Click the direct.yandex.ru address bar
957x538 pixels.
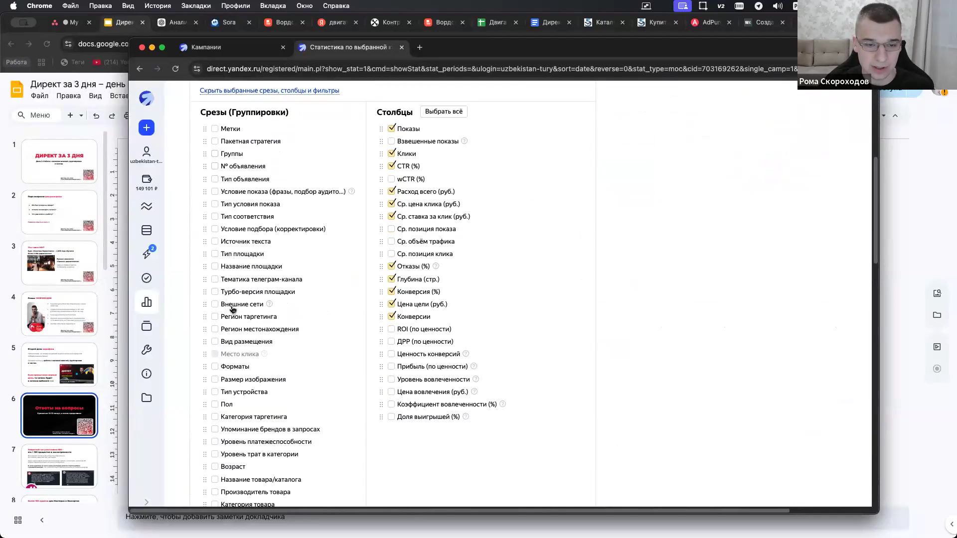tap(498, 69)
